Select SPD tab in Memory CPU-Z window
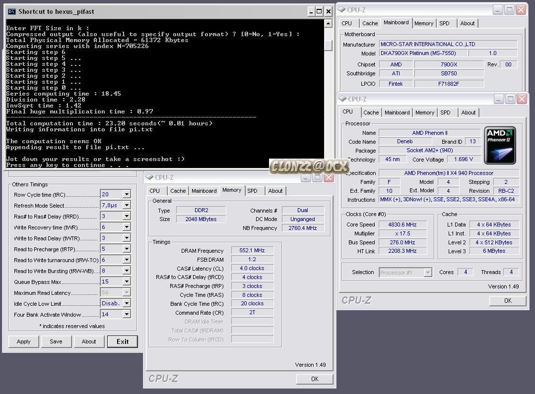This screenshot has width=535, height=394. tap(252, 191)
